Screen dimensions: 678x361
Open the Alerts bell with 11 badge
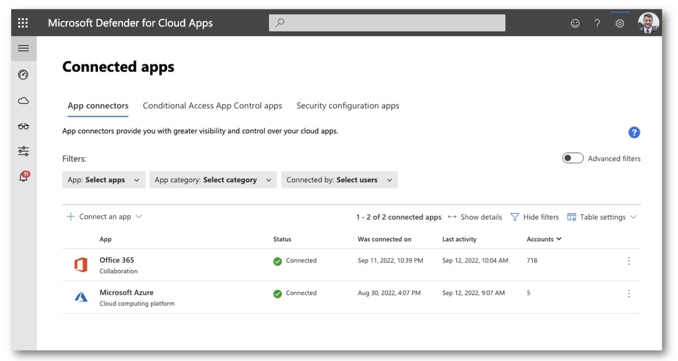coord(24,177)
